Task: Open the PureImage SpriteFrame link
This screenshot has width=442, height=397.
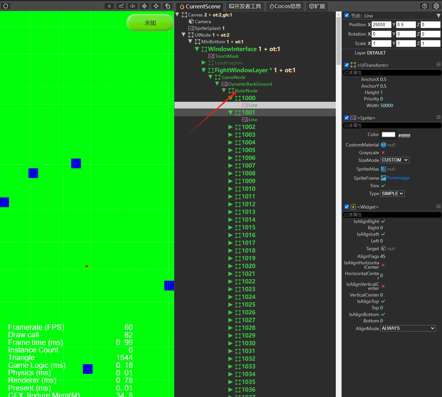Action: 398,178
